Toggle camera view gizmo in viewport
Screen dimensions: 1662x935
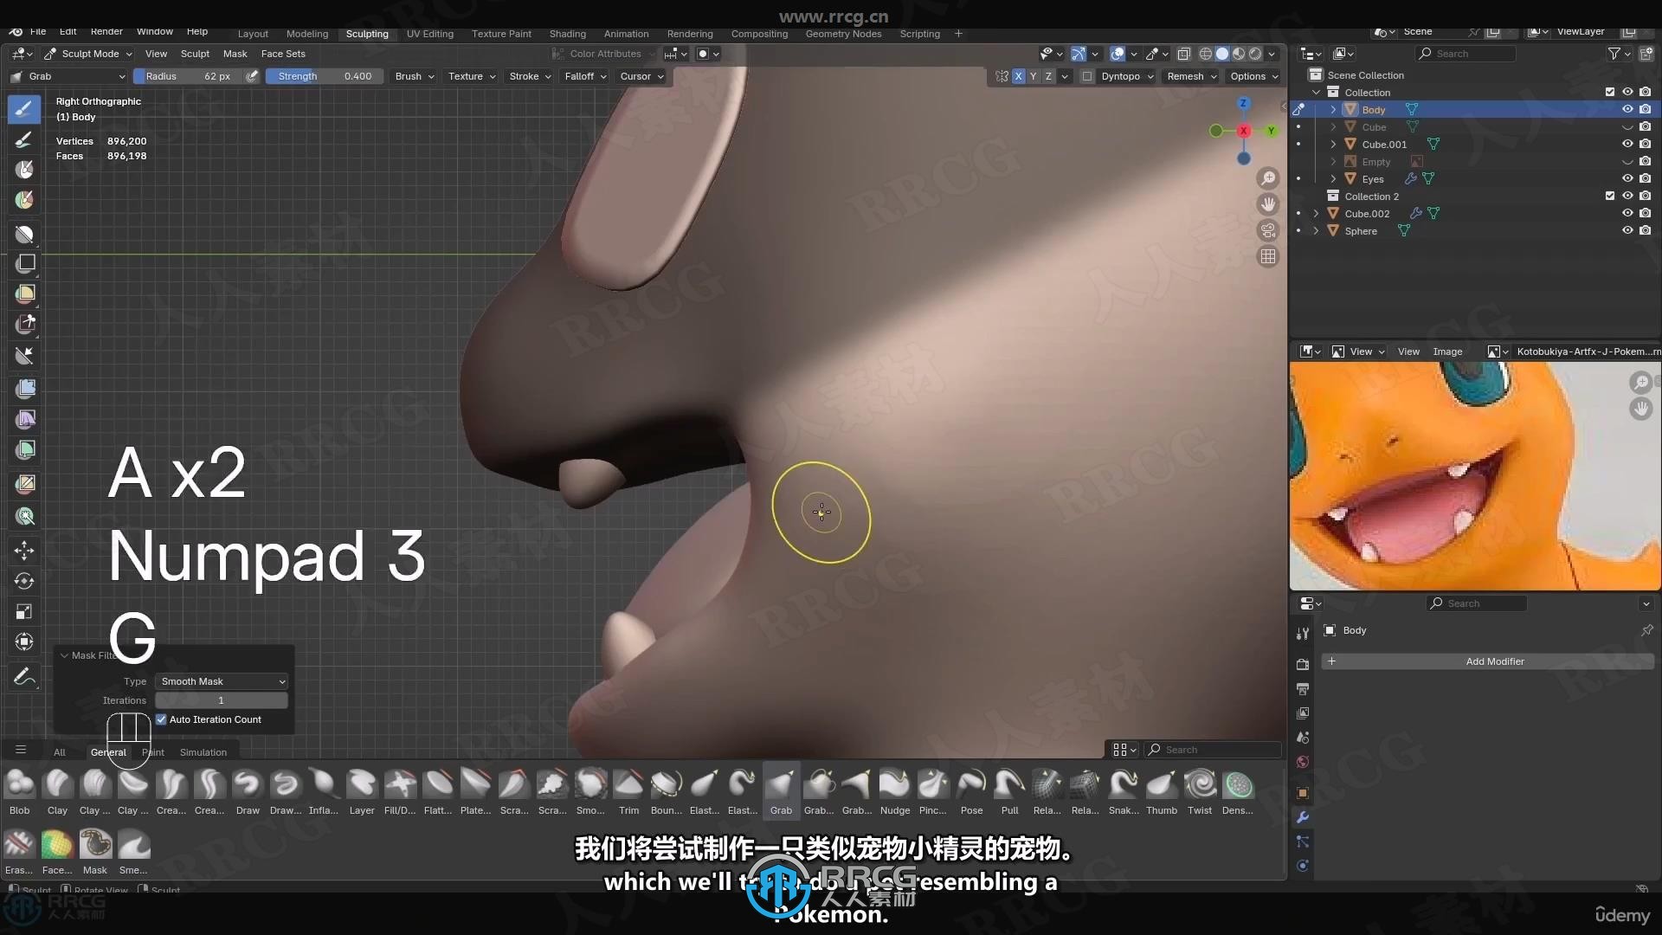tap(1268, 230)
